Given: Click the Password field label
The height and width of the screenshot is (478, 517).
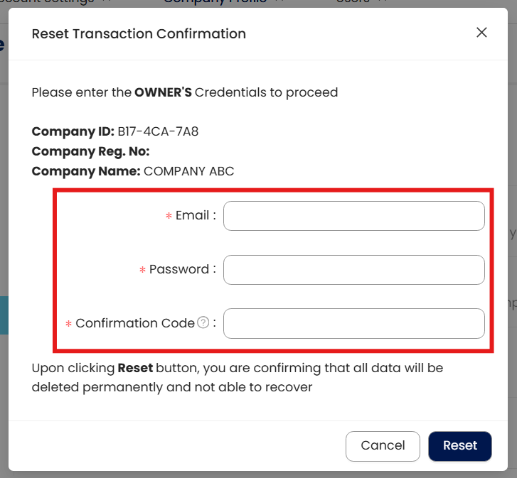Looking at the screenshot, I should pyautogui.click(x=178, y=270).
